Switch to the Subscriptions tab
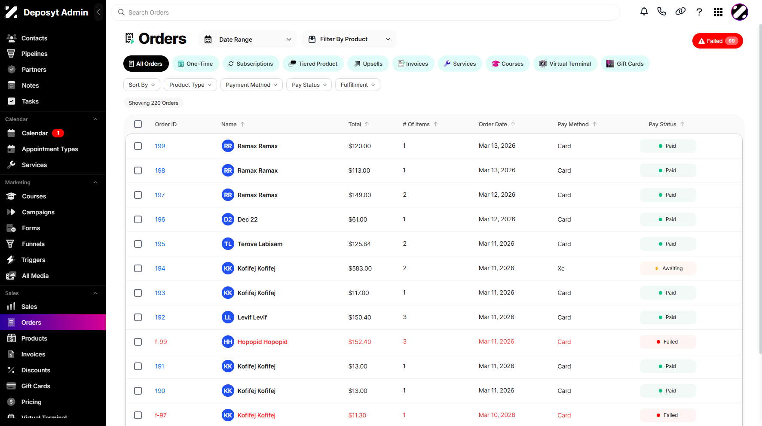Screen dimensions: 762x426 pyautogui.click(x=251, y=64)
